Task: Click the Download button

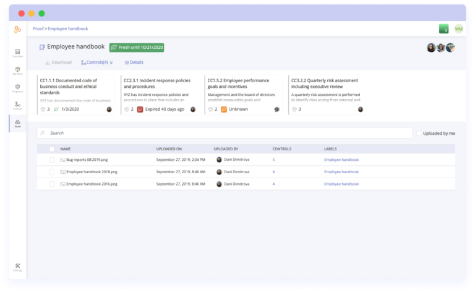Action: click(58, 62)
